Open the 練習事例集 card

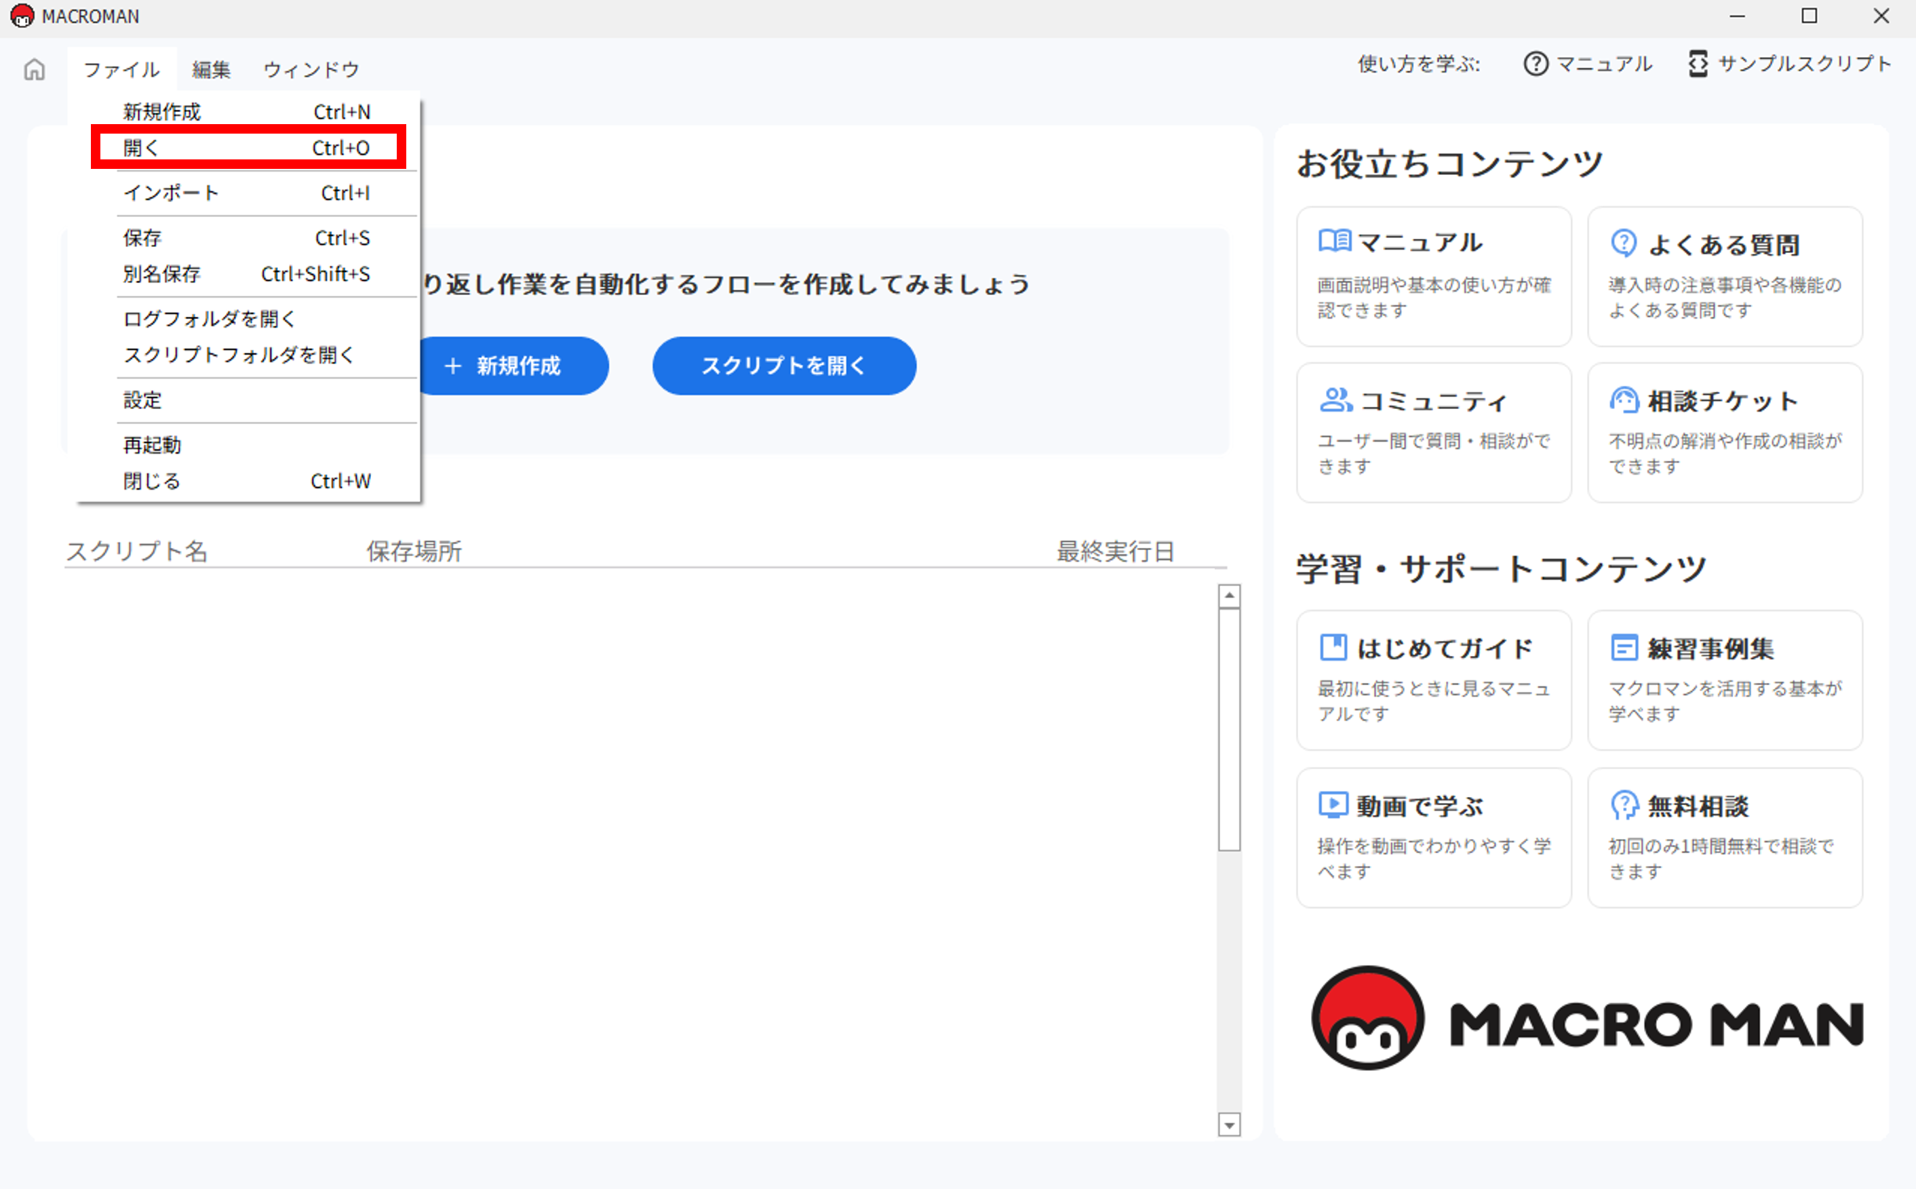tap(1724, 680)
